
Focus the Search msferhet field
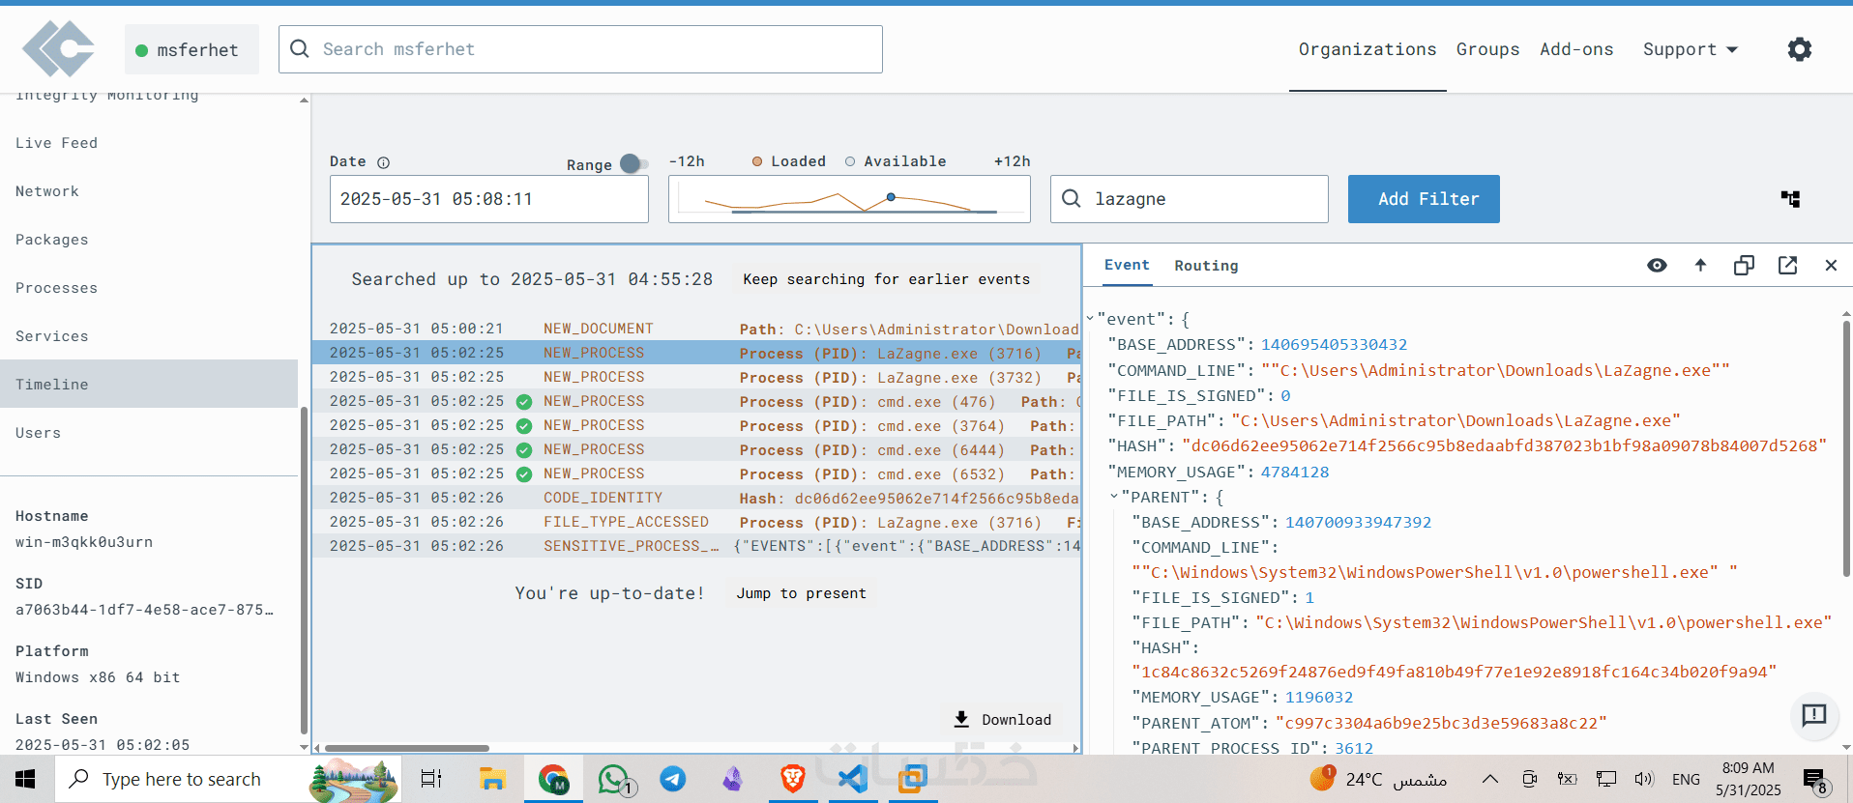580,49
